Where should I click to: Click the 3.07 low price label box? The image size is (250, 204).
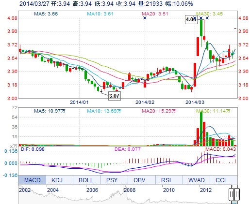tap(115, 96)
